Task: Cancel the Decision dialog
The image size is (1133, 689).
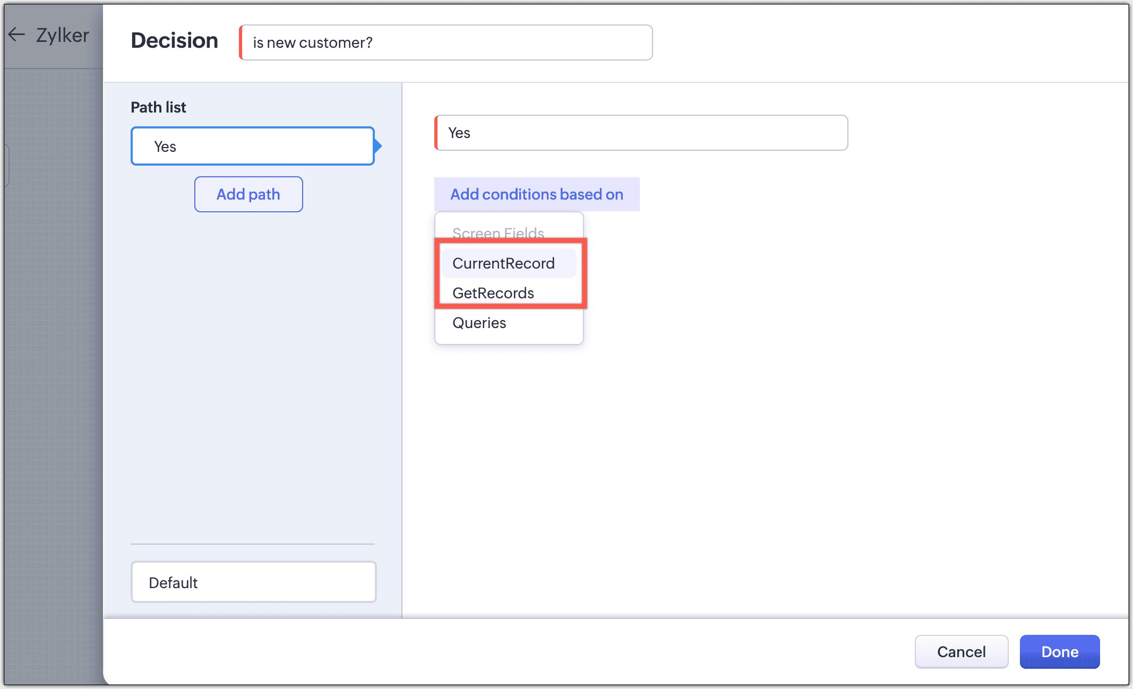Action: pos(961,651)
